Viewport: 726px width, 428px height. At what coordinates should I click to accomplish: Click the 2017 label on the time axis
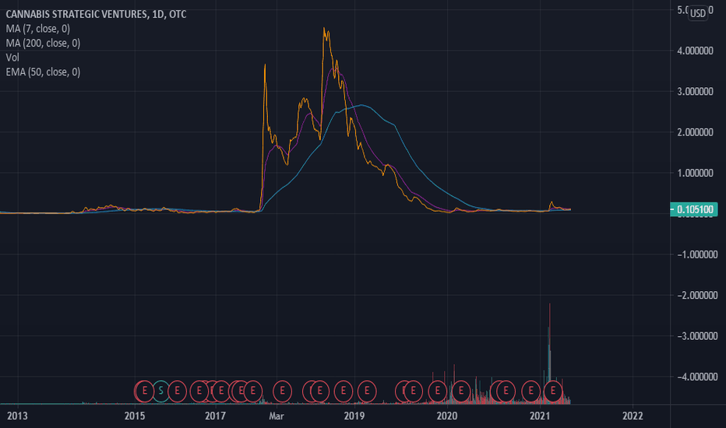coord(215,416)
